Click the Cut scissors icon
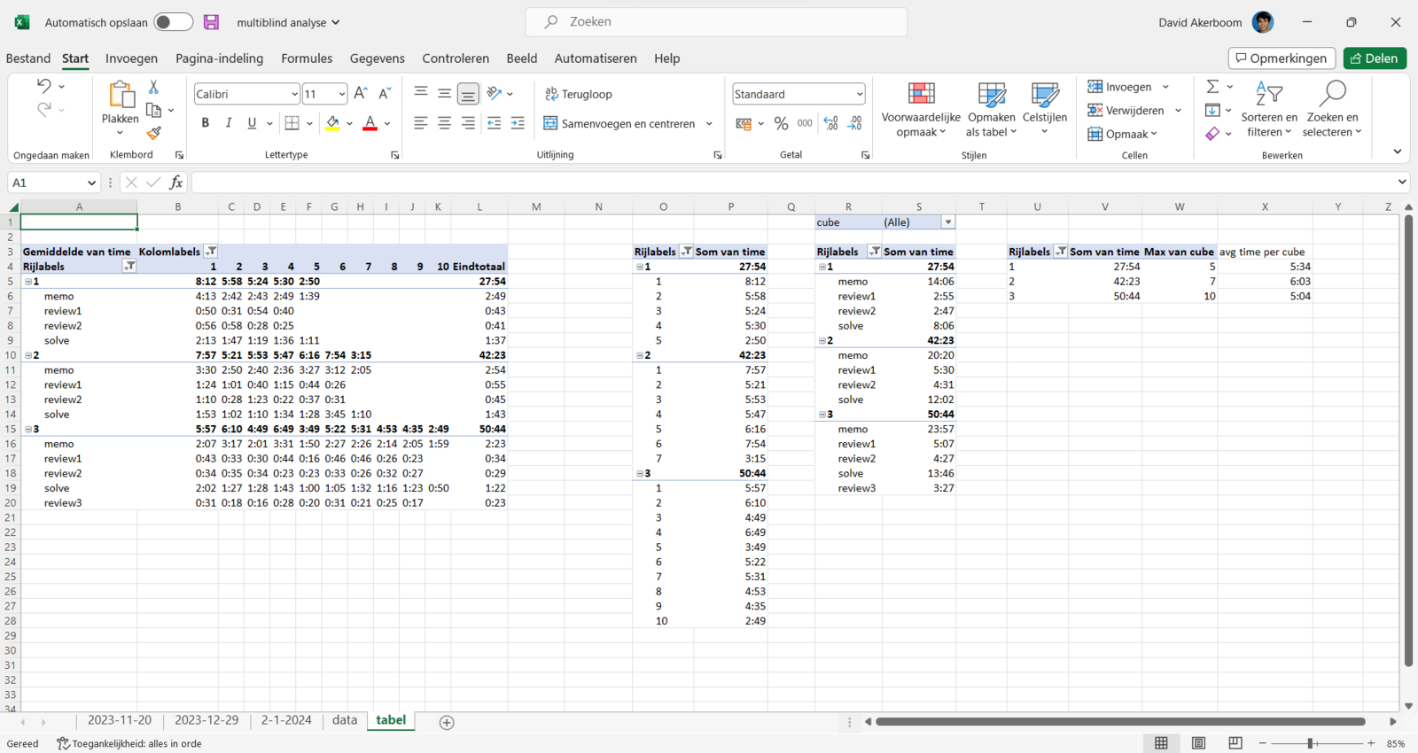The height and width of the screenshot is (753, 1418). tap(153, 87)
